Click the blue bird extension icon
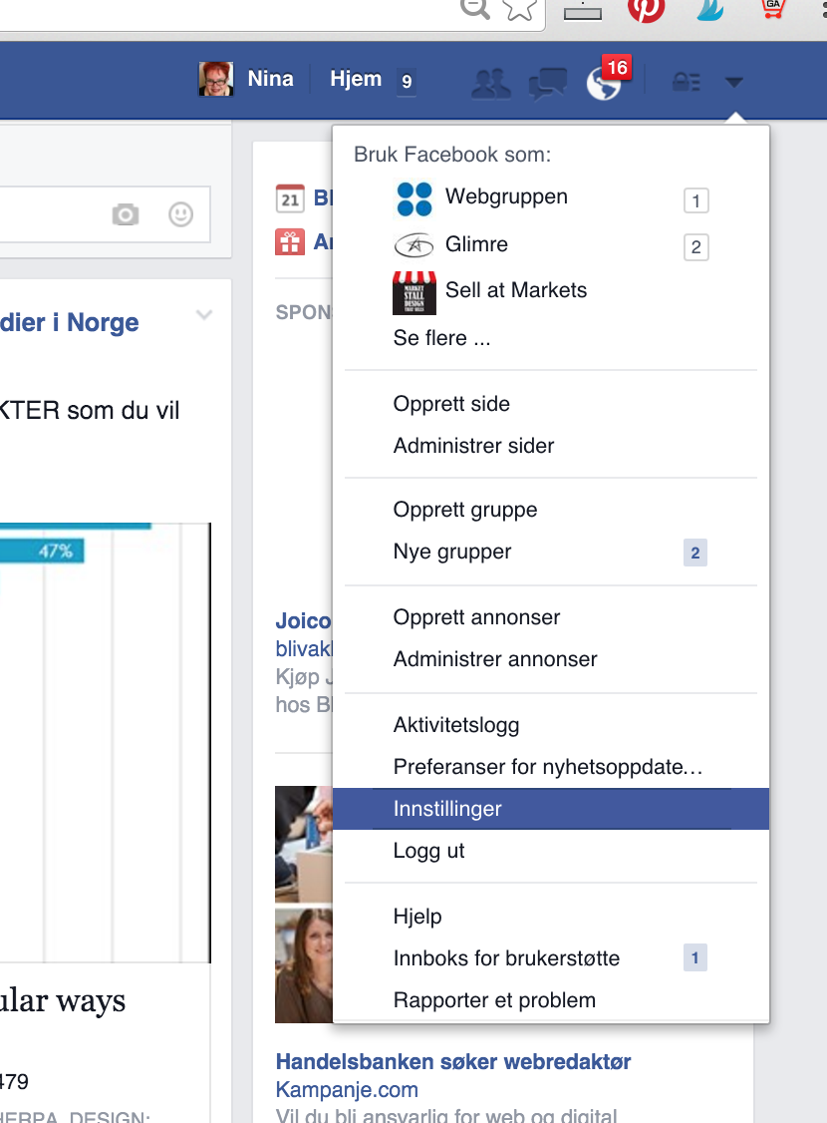Screen dimensions: 827x1123 pos(709,9)
